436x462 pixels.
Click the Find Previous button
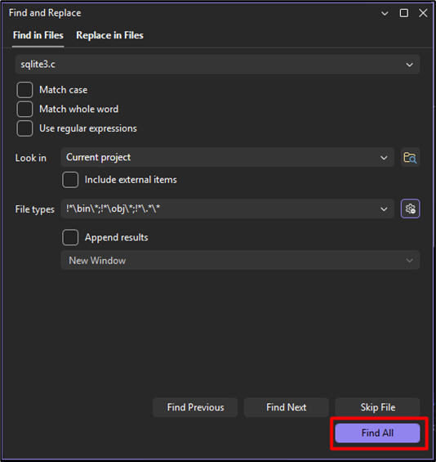pos(195,407)
